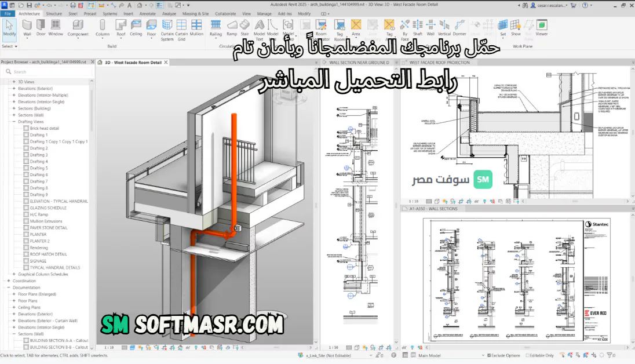Open the work plane Viewer
The image size is (635, 364).
pyautogui.click(x=542, y=28)
